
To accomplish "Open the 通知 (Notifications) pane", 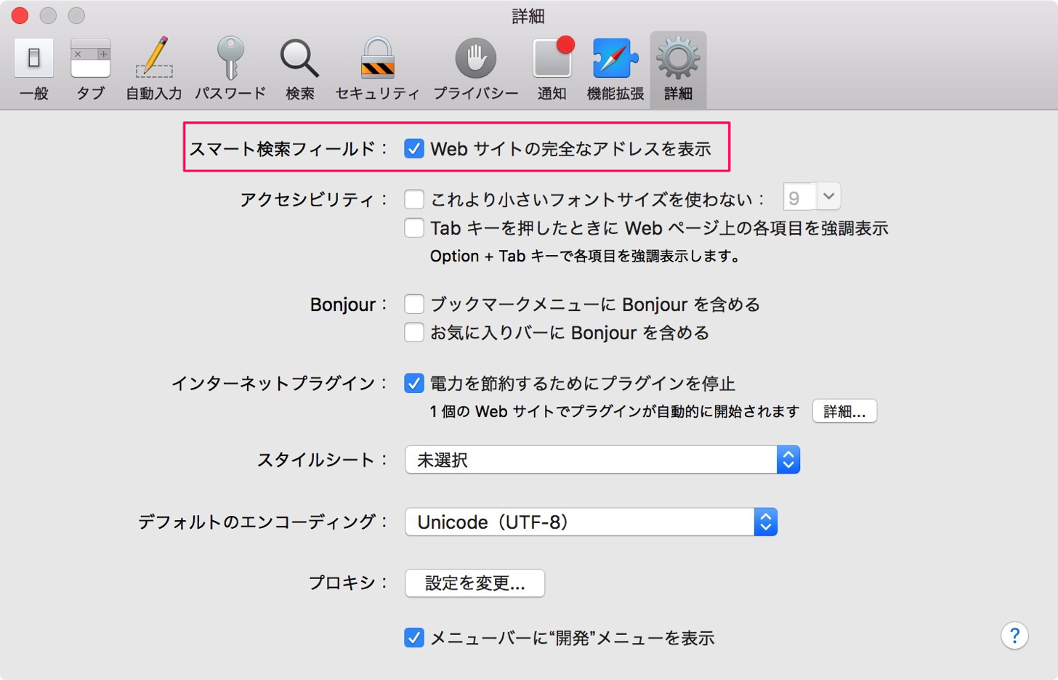I will [x=552, y=70].
